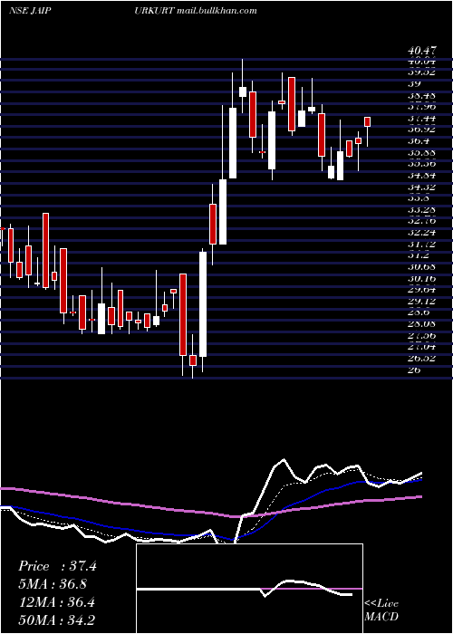Select the 40.47 top price axis label
The image size is (453, 634).
coord(422,51)
